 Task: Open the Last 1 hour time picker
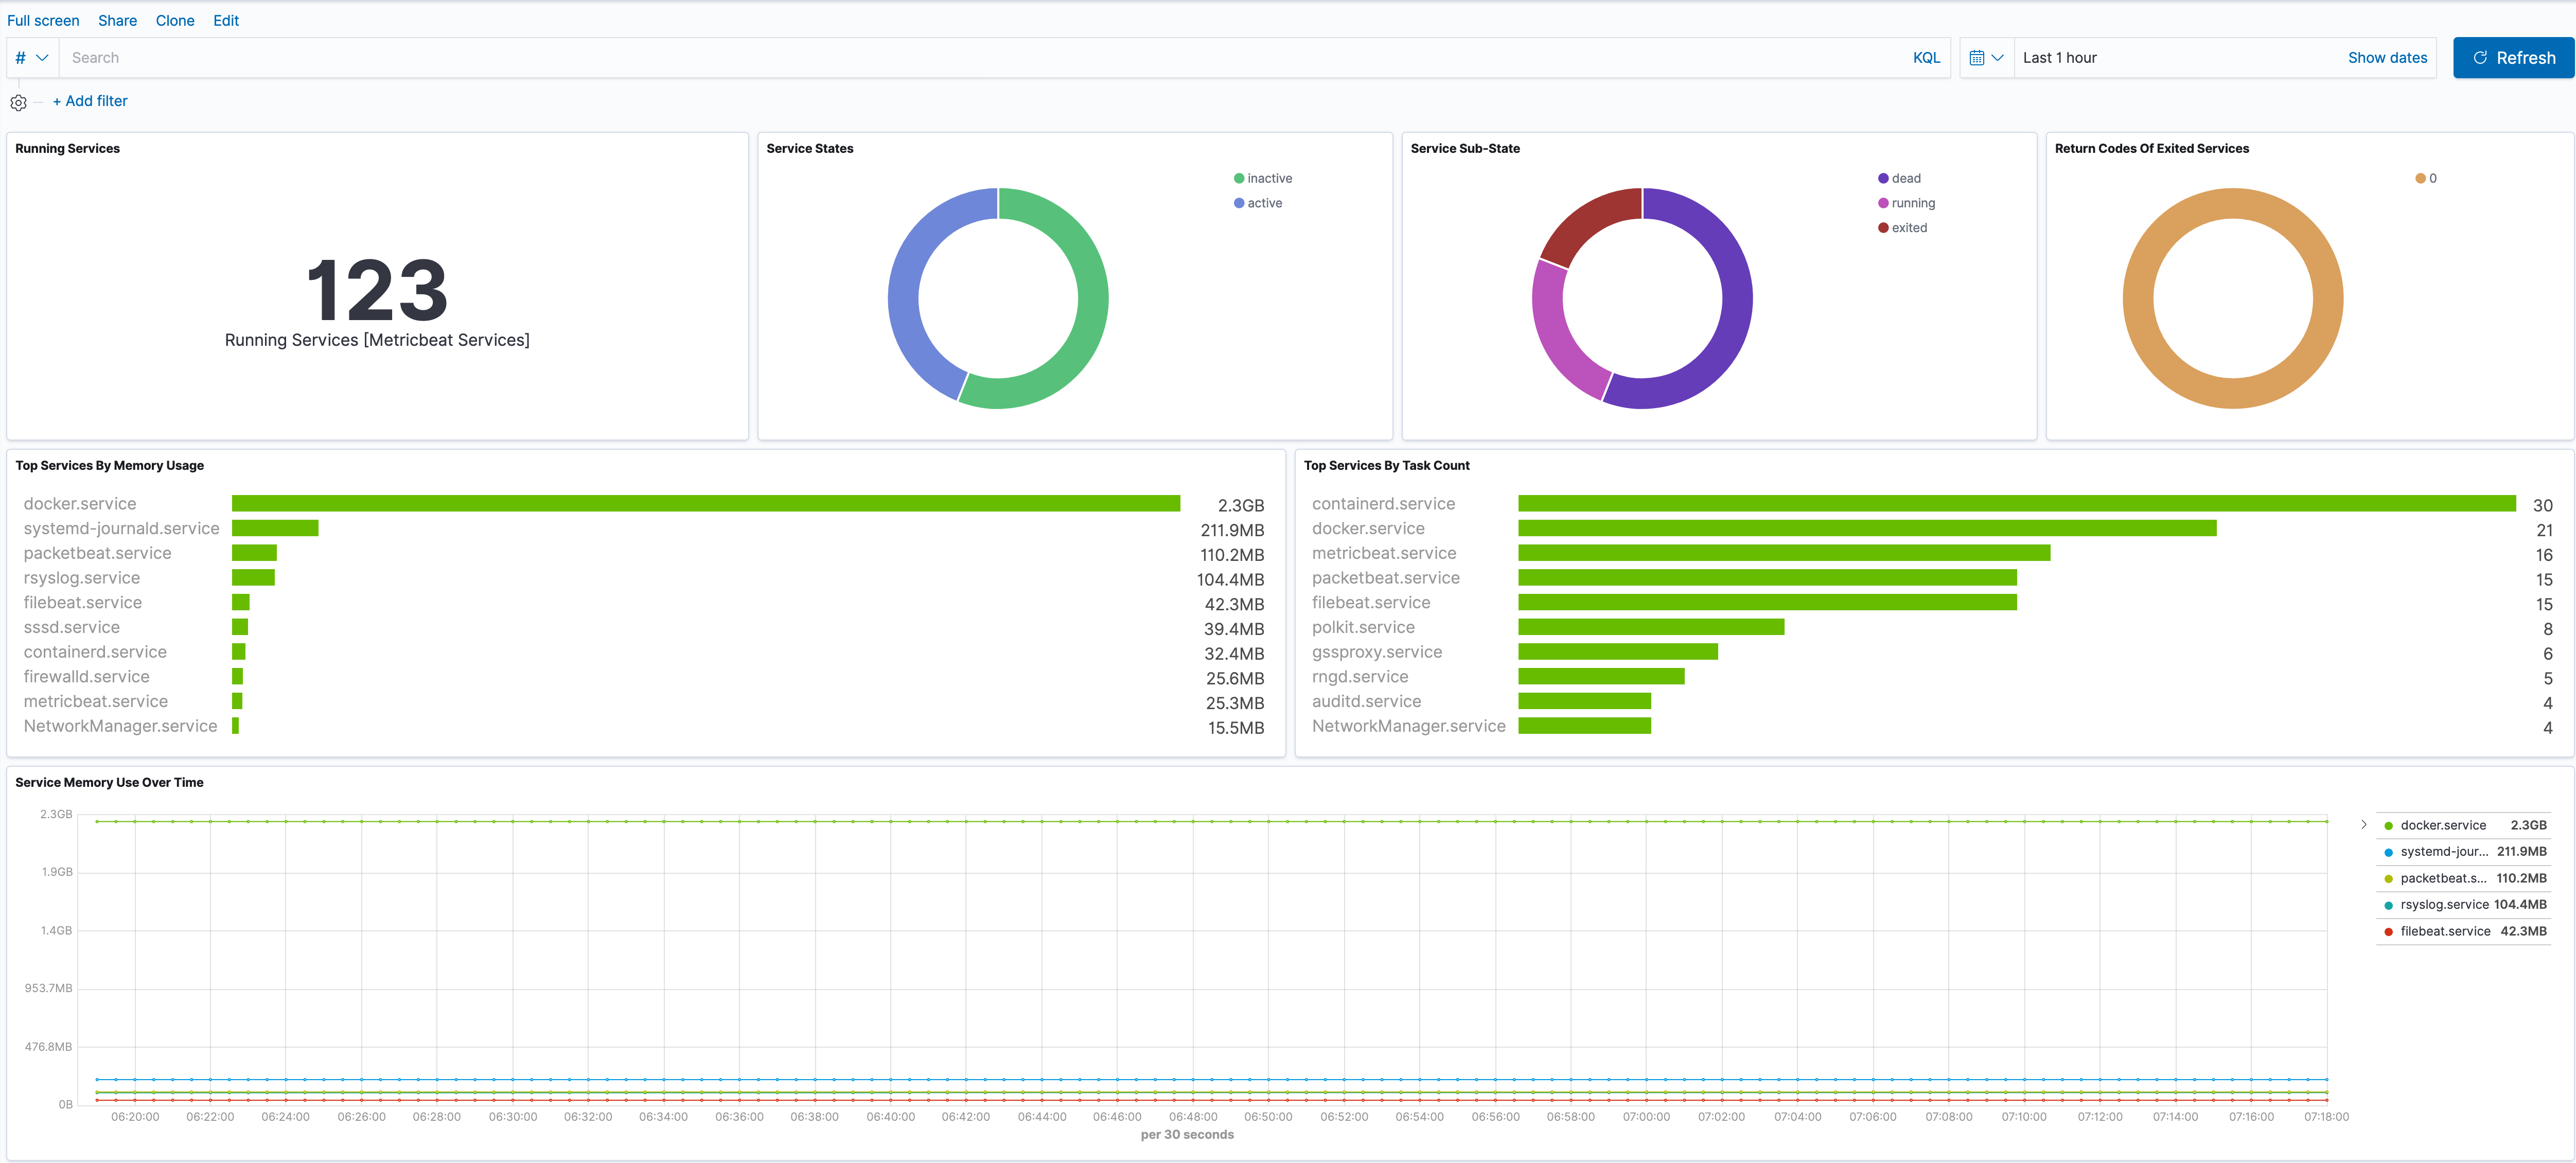coord(2060,58)
